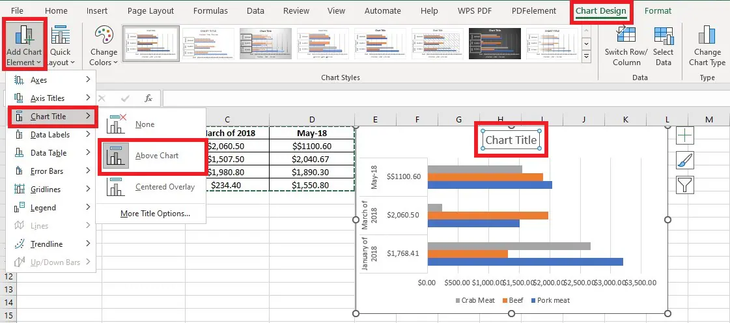The image size is (730, 323).
Task: Select row 13 header
Action: click(x=8, y=290)
